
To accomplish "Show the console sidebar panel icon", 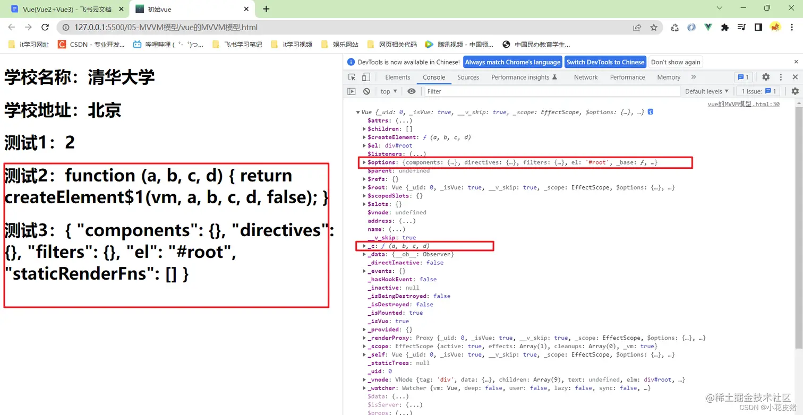I will pos(351,91).
